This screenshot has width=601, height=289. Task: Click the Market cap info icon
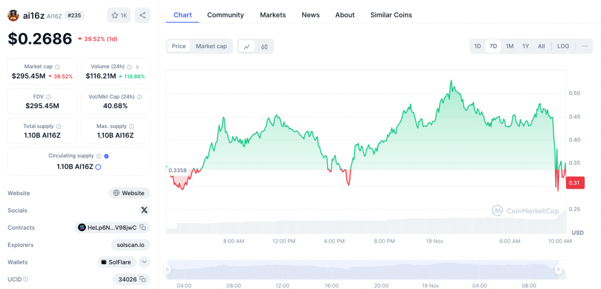[58, 67]
